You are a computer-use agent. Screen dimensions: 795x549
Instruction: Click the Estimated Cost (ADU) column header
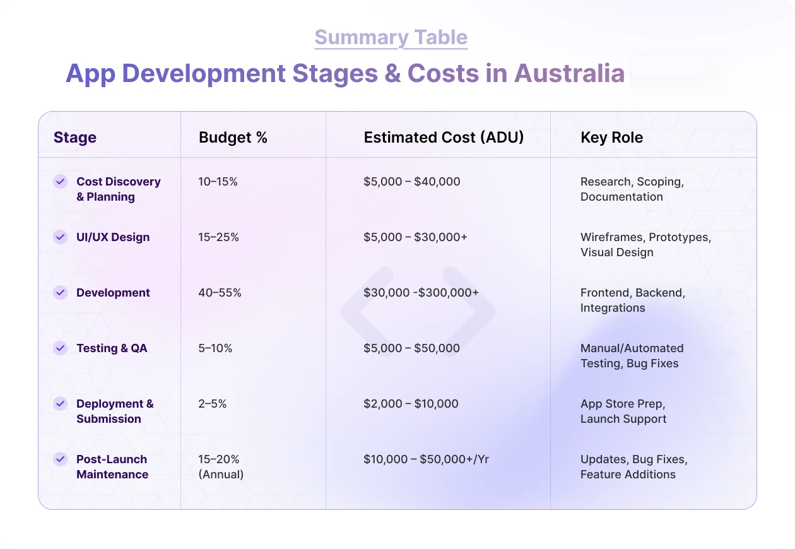444,138
